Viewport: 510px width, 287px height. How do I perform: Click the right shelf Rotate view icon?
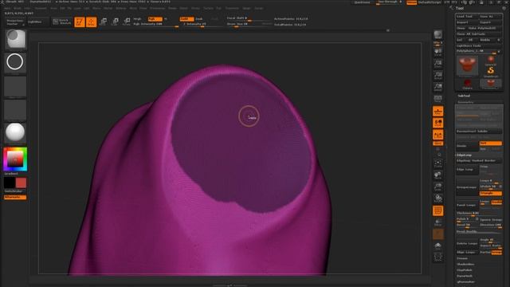click(x=437, y=199)
